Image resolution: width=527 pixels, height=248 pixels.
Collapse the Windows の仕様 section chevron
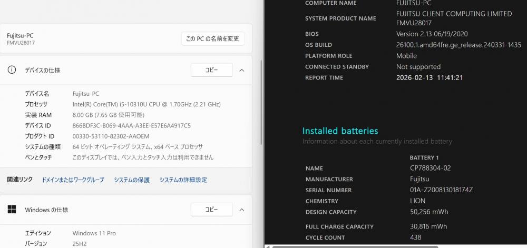[x=242, y=210]
